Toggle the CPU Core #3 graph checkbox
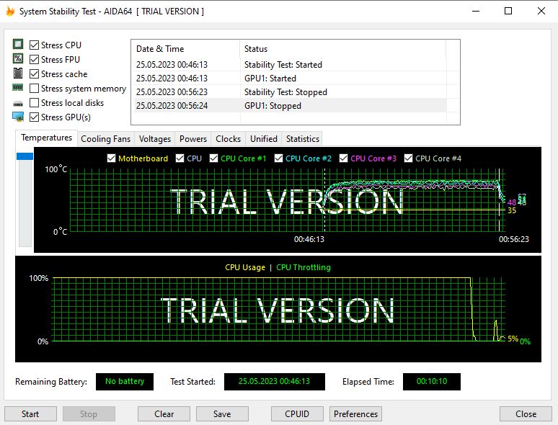 tap(343, 158)
